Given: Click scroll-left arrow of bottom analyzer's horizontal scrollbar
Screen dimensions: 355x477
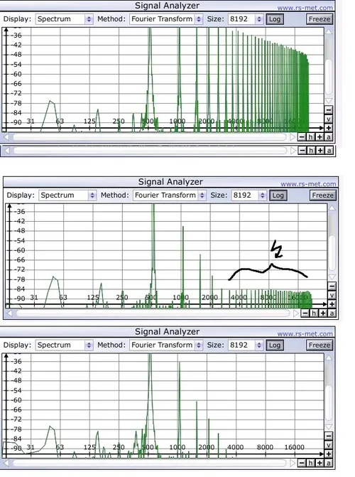Looking at the screenshot, I should (x=6, y=463).
